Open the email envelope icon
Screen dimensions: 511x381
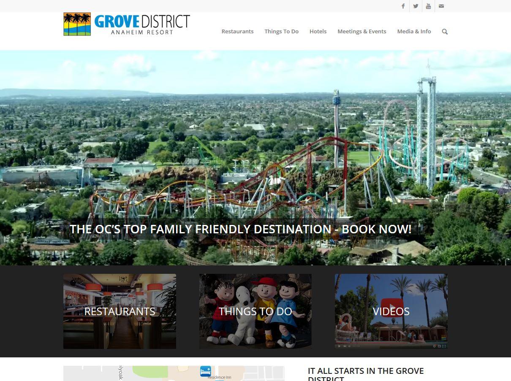pyautogui.click(x=441, y=6)
